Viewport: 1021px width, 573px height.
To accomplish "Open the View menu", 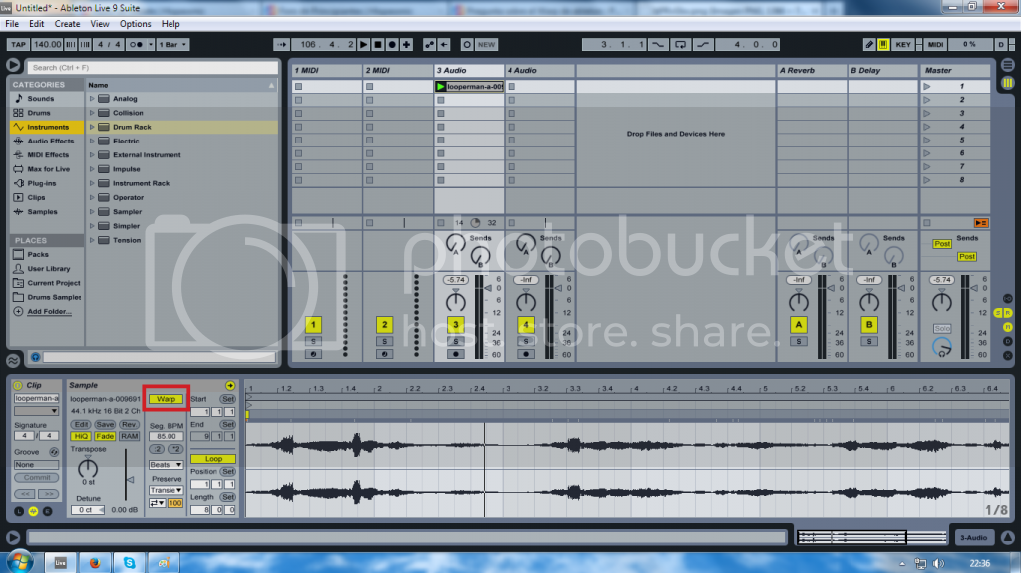I will 100,24.
